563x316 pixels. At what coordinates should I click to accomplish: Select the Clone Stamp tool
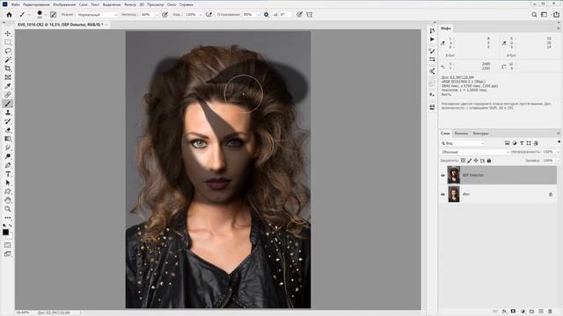(8, 112)
